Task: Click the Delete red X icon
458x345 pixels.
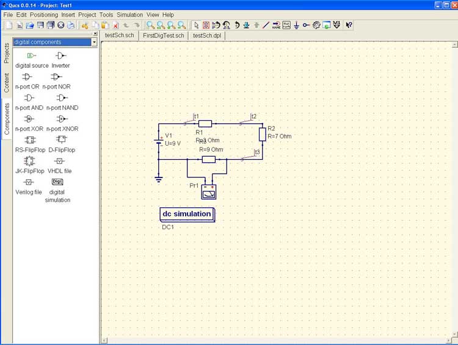Action: tap(115, 26)
